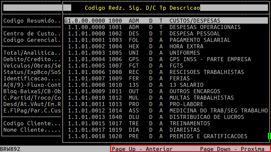Select the Codigo Cliente field
The width and height of the screenshot is (271, 152).
pos(32,123)
